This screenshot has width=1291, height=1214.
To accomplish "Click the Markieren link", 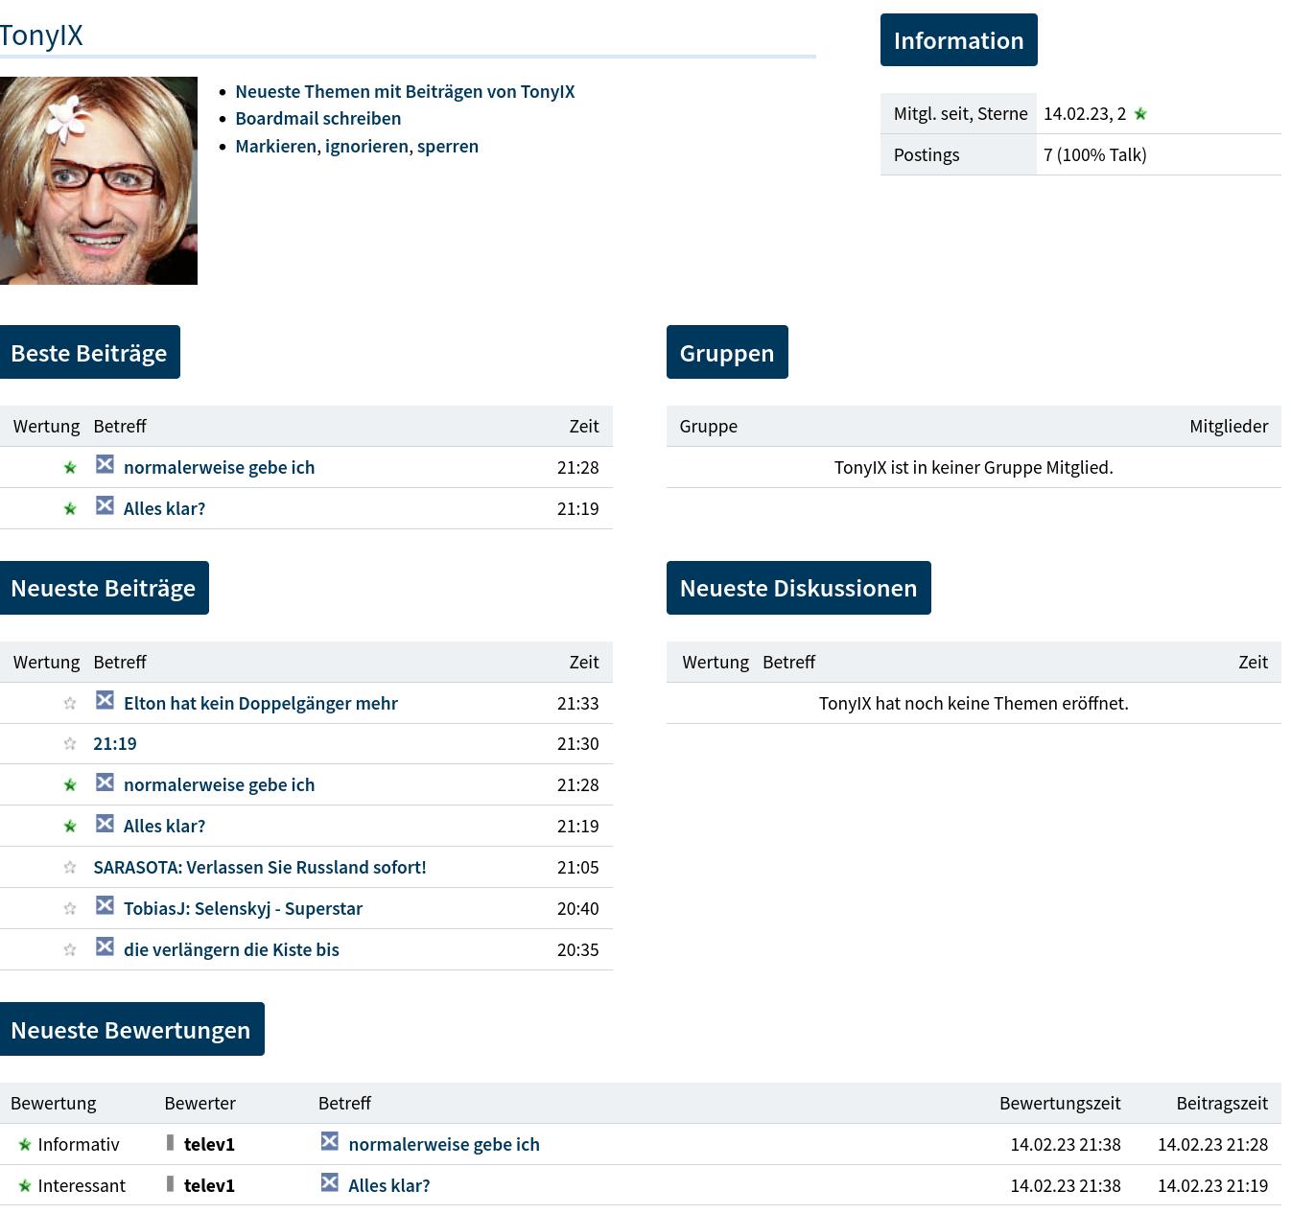I will 275,147.
